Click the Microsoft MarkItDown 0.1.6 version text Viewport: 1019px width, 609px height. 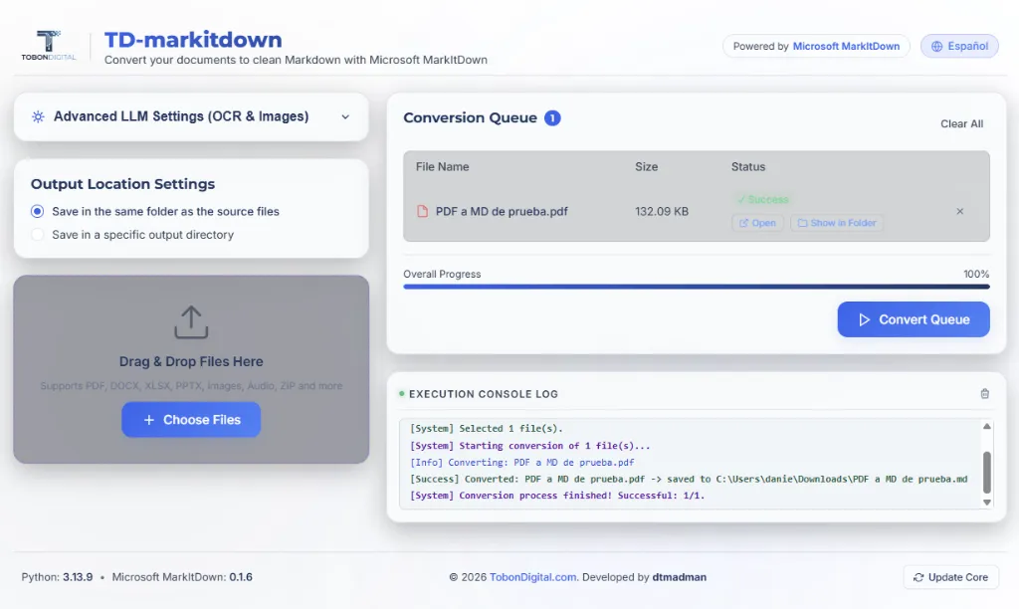[x=182, y=577]
